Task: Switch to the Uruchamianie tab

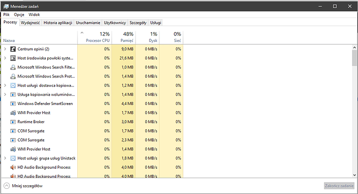Action: pos(88,23)
